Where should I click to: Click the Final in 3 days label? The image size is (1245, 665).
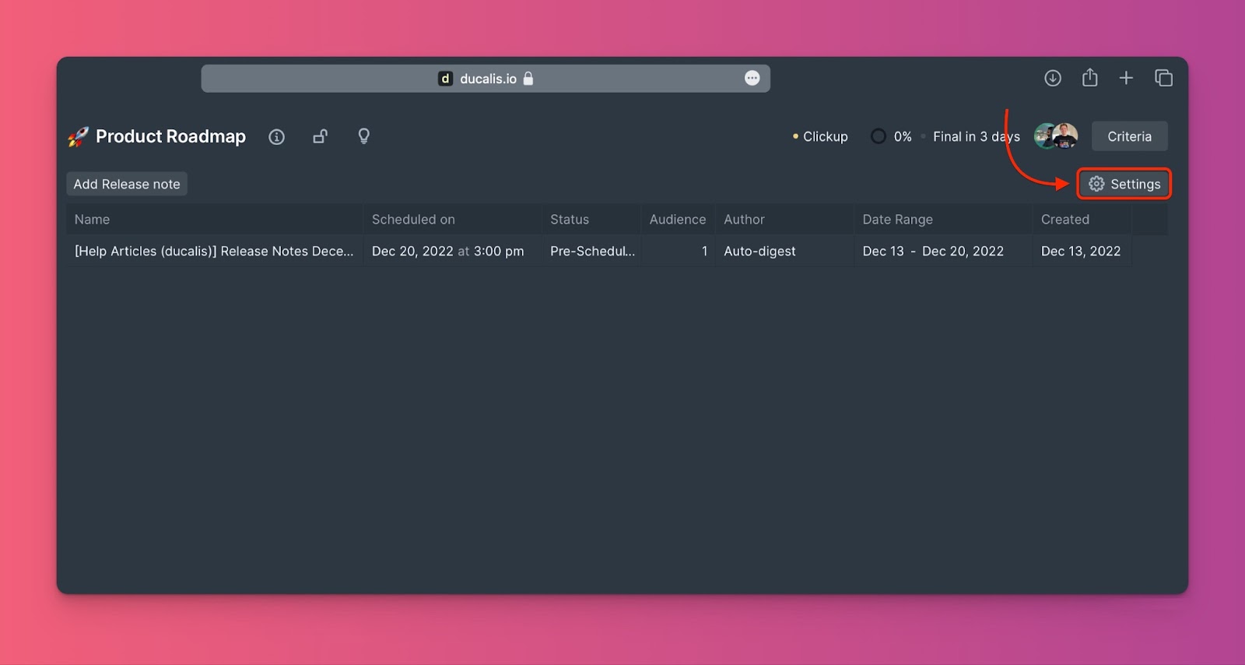pos(976,136)
